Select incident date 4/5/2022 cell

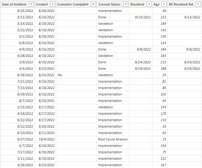17,69
